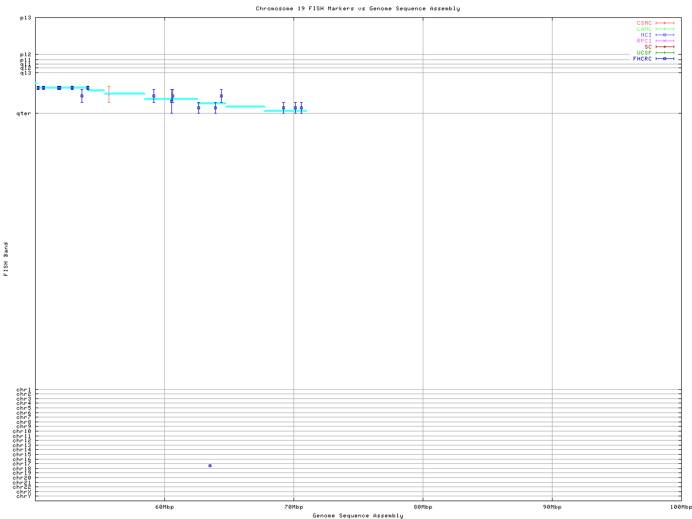Click the CSMC legend marker sample
Image resolution: width=692 pixels, height=519 pixels.
point(664,23)
